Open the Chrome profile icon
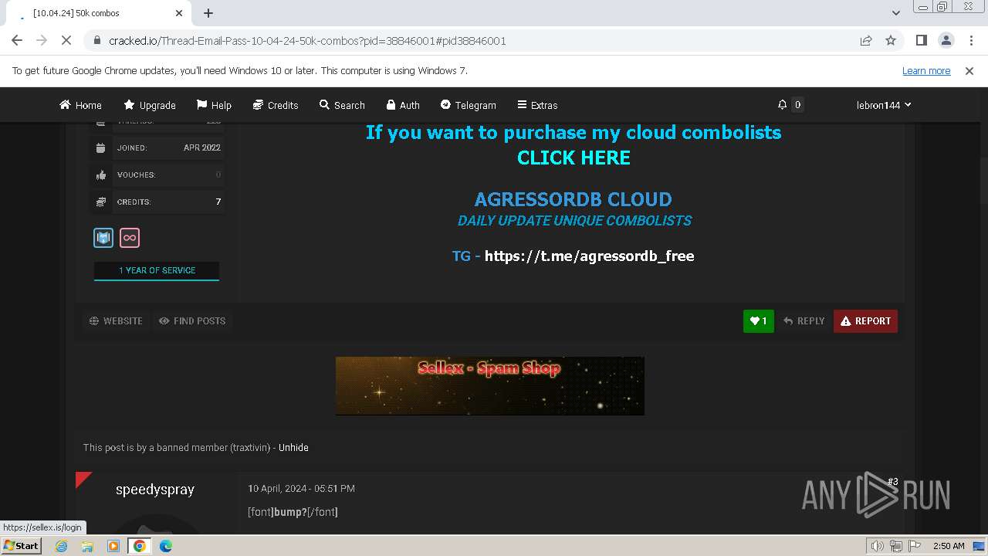This screenshot has height=556, width=988. (x=946, y=40)
